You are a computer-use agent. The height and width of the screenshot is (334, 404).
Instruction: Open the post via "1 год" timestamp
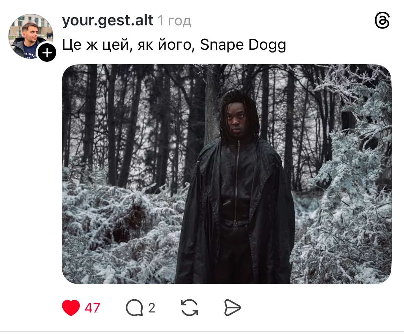coord(174,21)
